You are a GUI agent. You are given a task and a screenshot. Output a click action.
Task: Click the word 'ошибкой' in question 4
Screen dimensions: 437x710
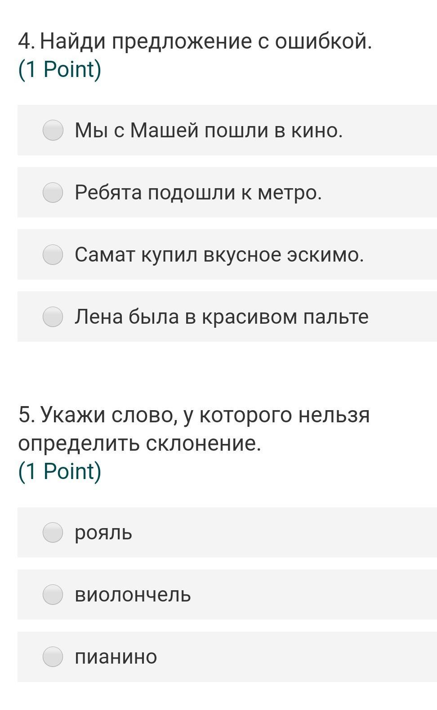322,42
